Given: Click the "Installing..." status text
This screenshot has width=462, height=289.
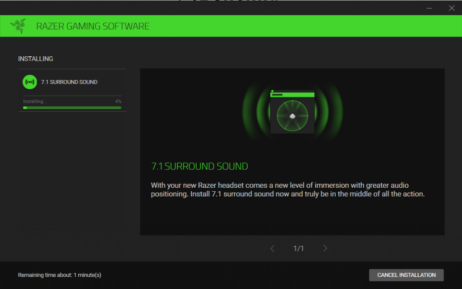Looking at the screenshot, I should click(35, 102).
